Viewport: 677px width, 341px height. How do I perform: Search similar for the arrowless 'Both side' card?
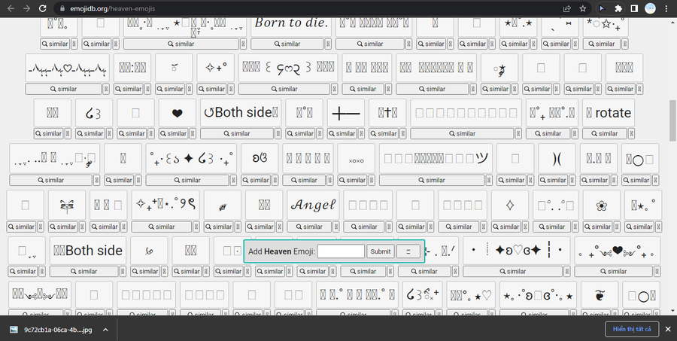coord(84,272)
